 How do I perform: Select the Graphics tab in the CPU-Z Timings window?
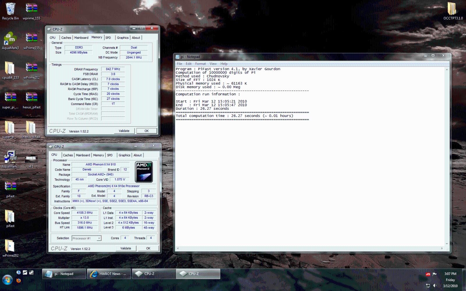point(123,38)
